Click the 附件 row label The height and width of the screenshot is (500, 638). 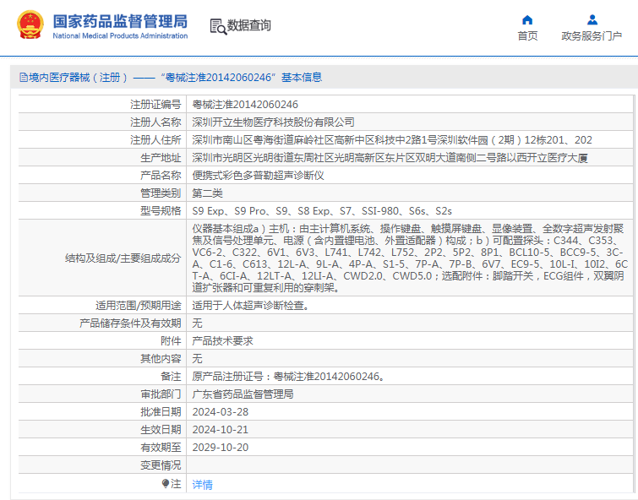point(171,341)
